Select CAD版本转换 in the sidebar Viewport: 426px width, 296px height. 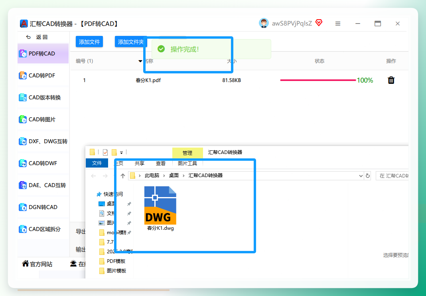pyautogui.click(x=43, y=98)
